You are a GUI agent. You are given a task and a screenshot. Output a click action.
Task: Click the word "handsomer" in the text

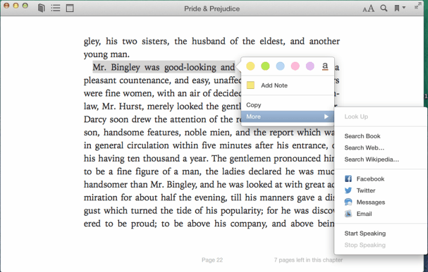[x=106, y=185]
